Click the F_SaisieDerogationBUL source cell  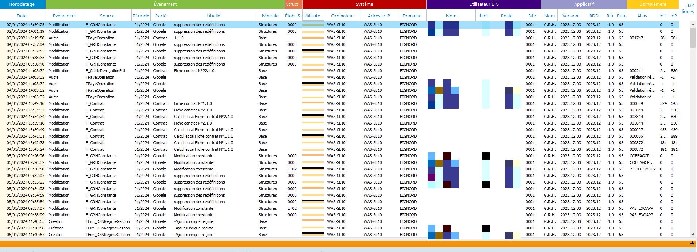(x=106, y=71)
